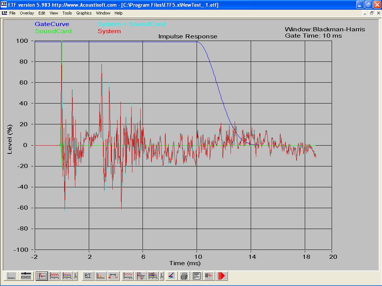Screen dimensions: 382x286
Task: Click the RT reverberation time toolbar button
Action: tap(88, 276)
